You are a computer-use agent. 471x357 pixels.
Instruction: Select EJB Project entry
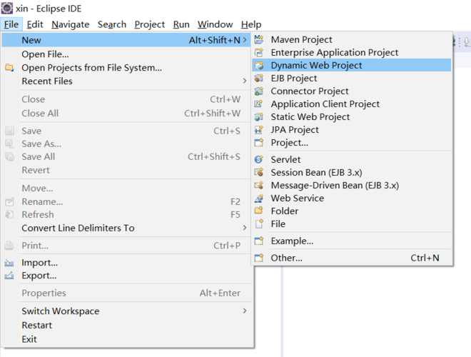(x=351, y=78)
